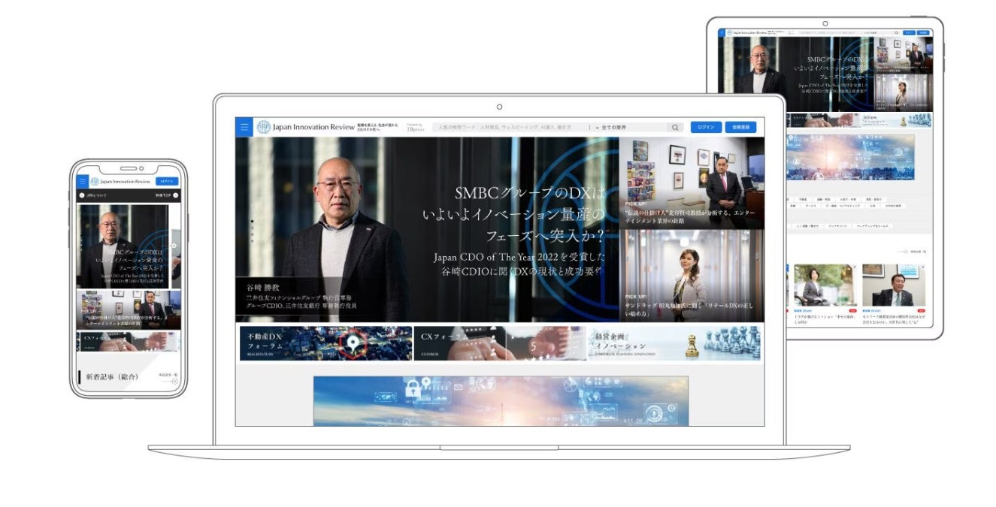Click the 新着記事一覧 arrow link on the tablet
The width and height of the screenshot is (996, 507).
pyautogui.click(x=912, y=252)
